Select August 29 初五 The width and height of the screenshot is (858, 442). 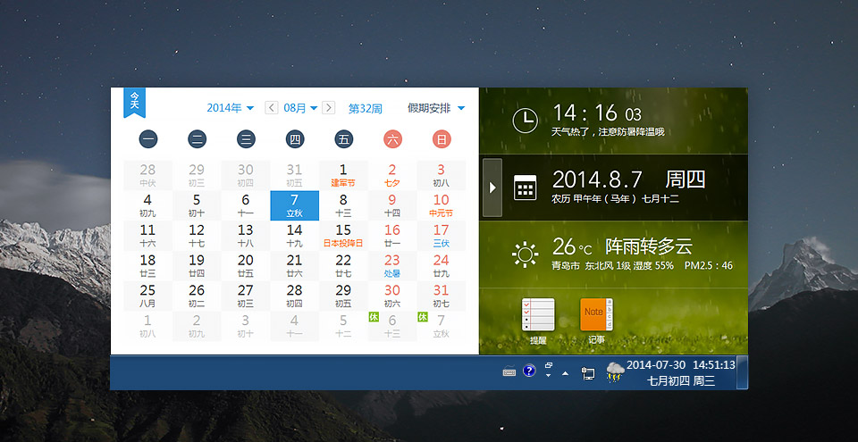coord(343,296)
